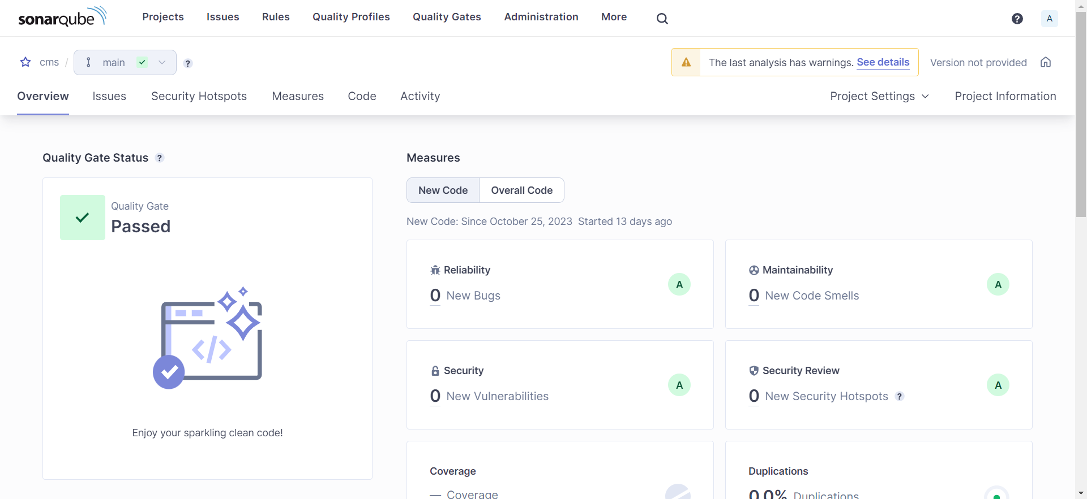Image resolution: width=1087 pixels, height=499 pixels.
Task: Open the search magnifier icon
Action: [x=662, y=19]
